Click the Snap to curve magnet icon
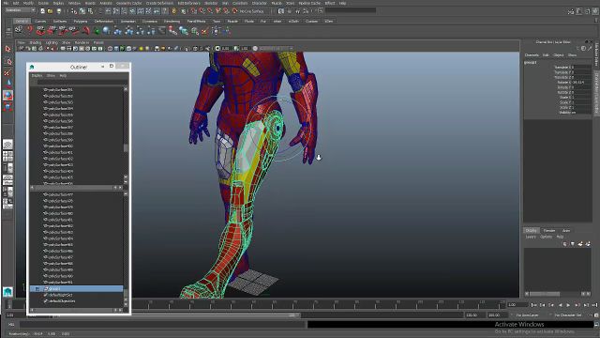This screenshot has height=338, width=600. click(202, 11)
